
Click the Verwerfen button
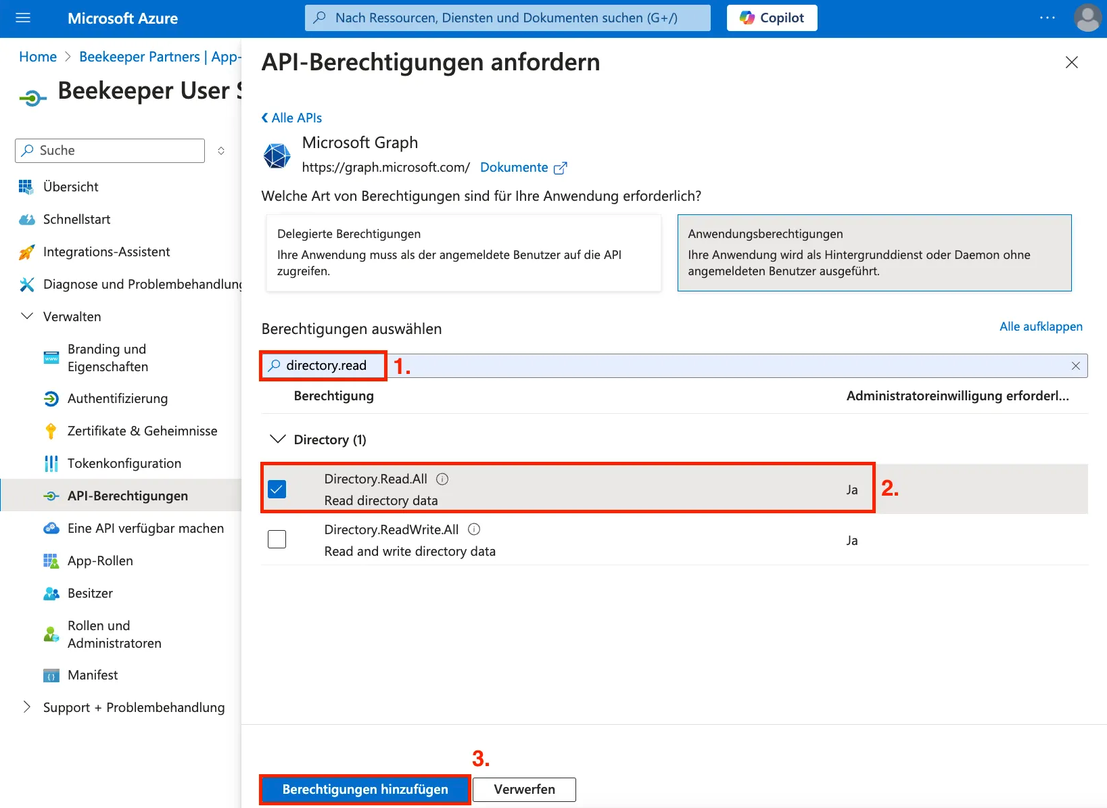pyautogui.click(x=524, y=789)
